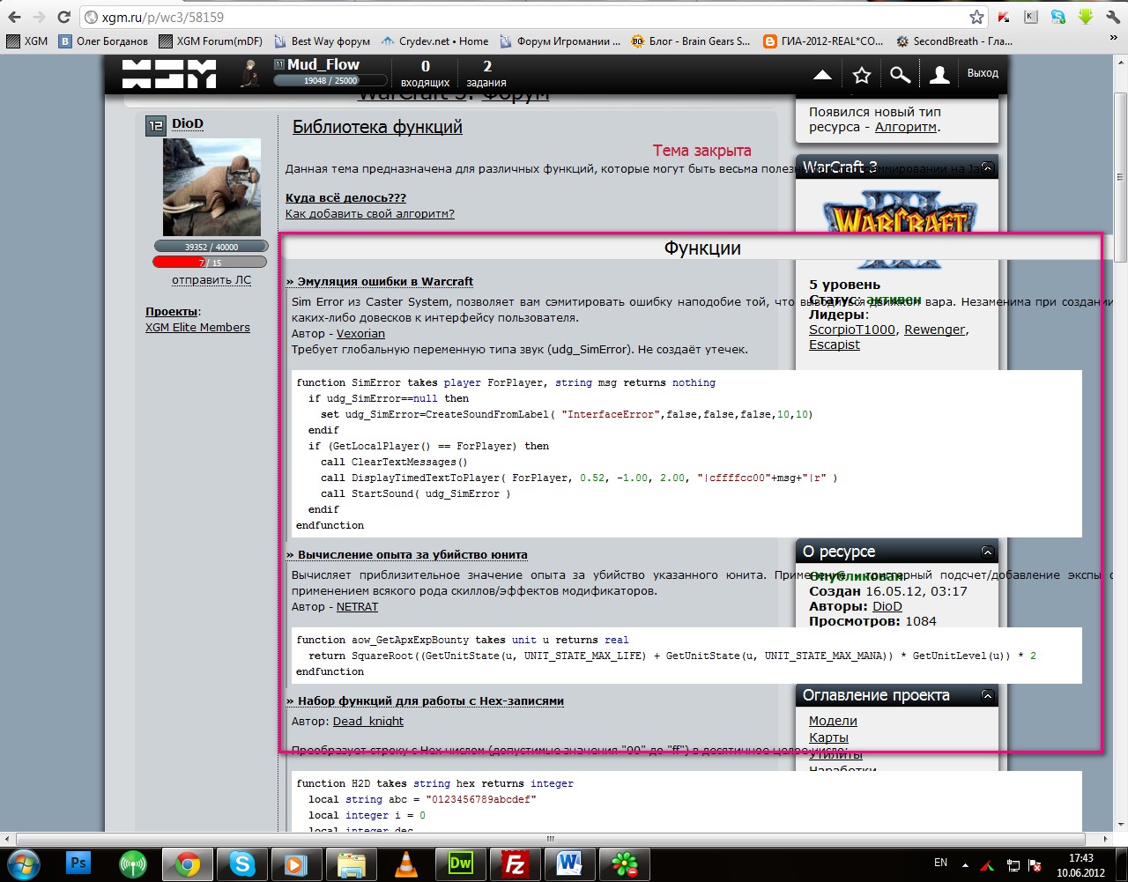The image size is (1128, 882).
Task: Open the Kaspersky extension icon in Chrome toolbar
Action: point(1005,17)
